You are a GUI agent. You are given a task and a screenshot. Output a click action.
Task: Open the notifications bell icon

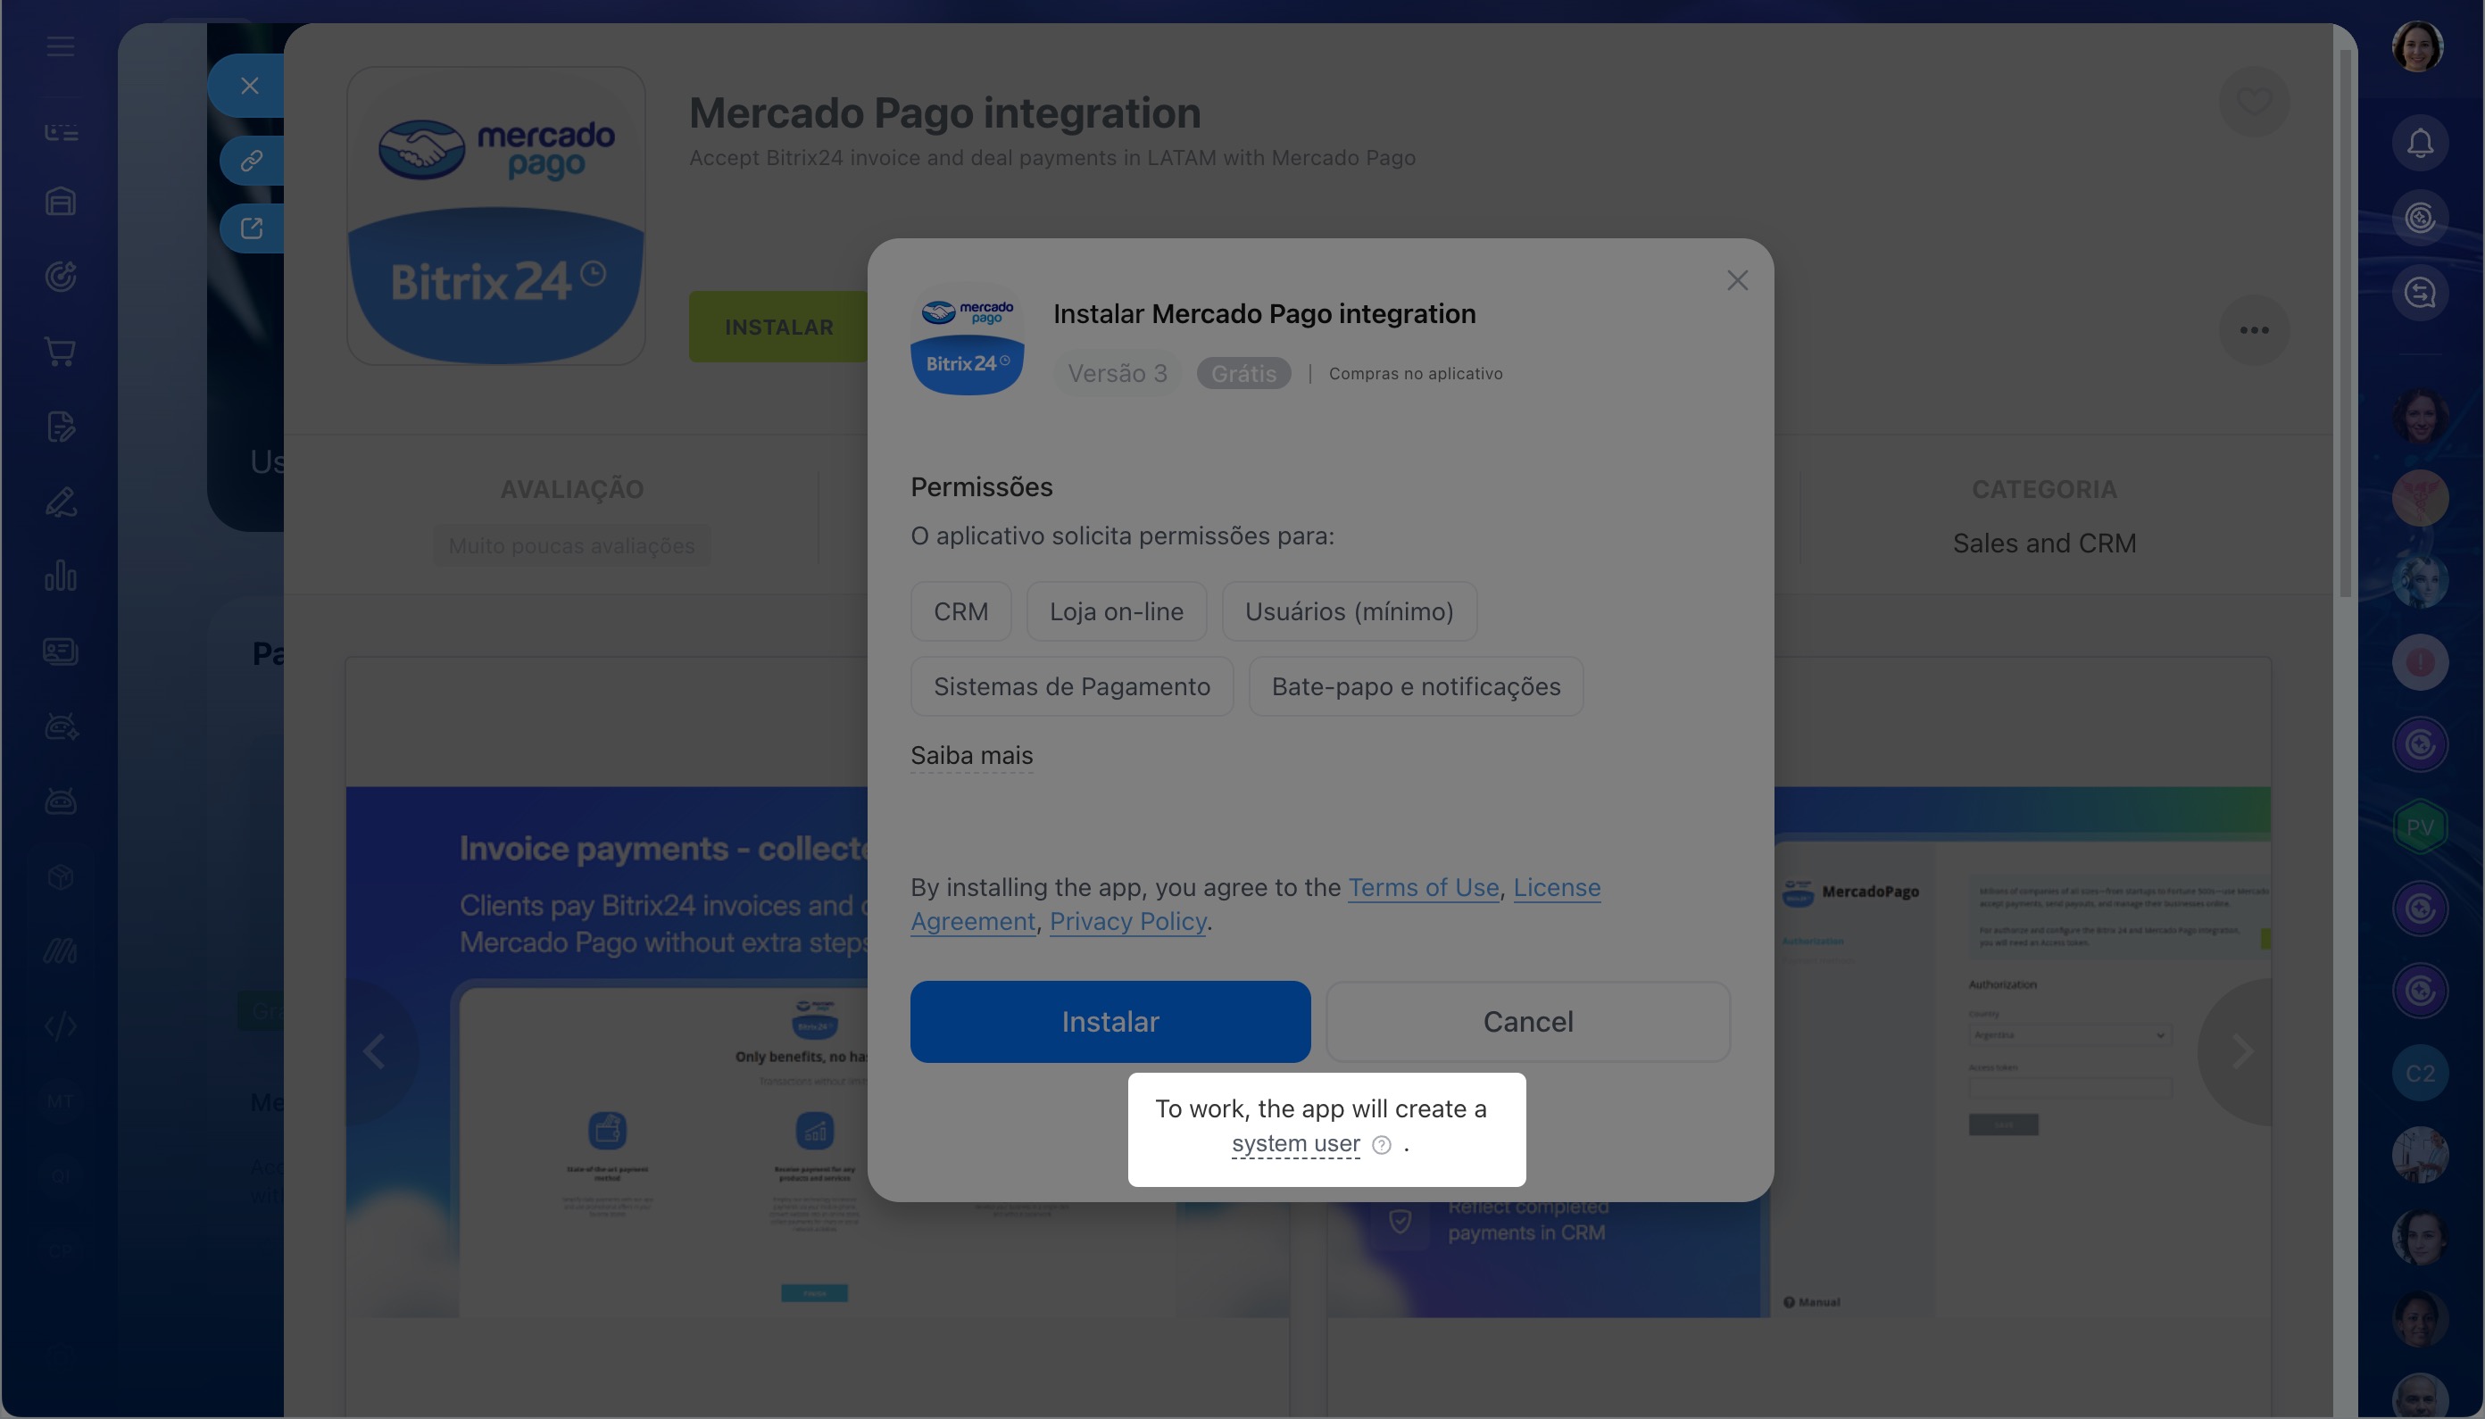coord(2420,144)
